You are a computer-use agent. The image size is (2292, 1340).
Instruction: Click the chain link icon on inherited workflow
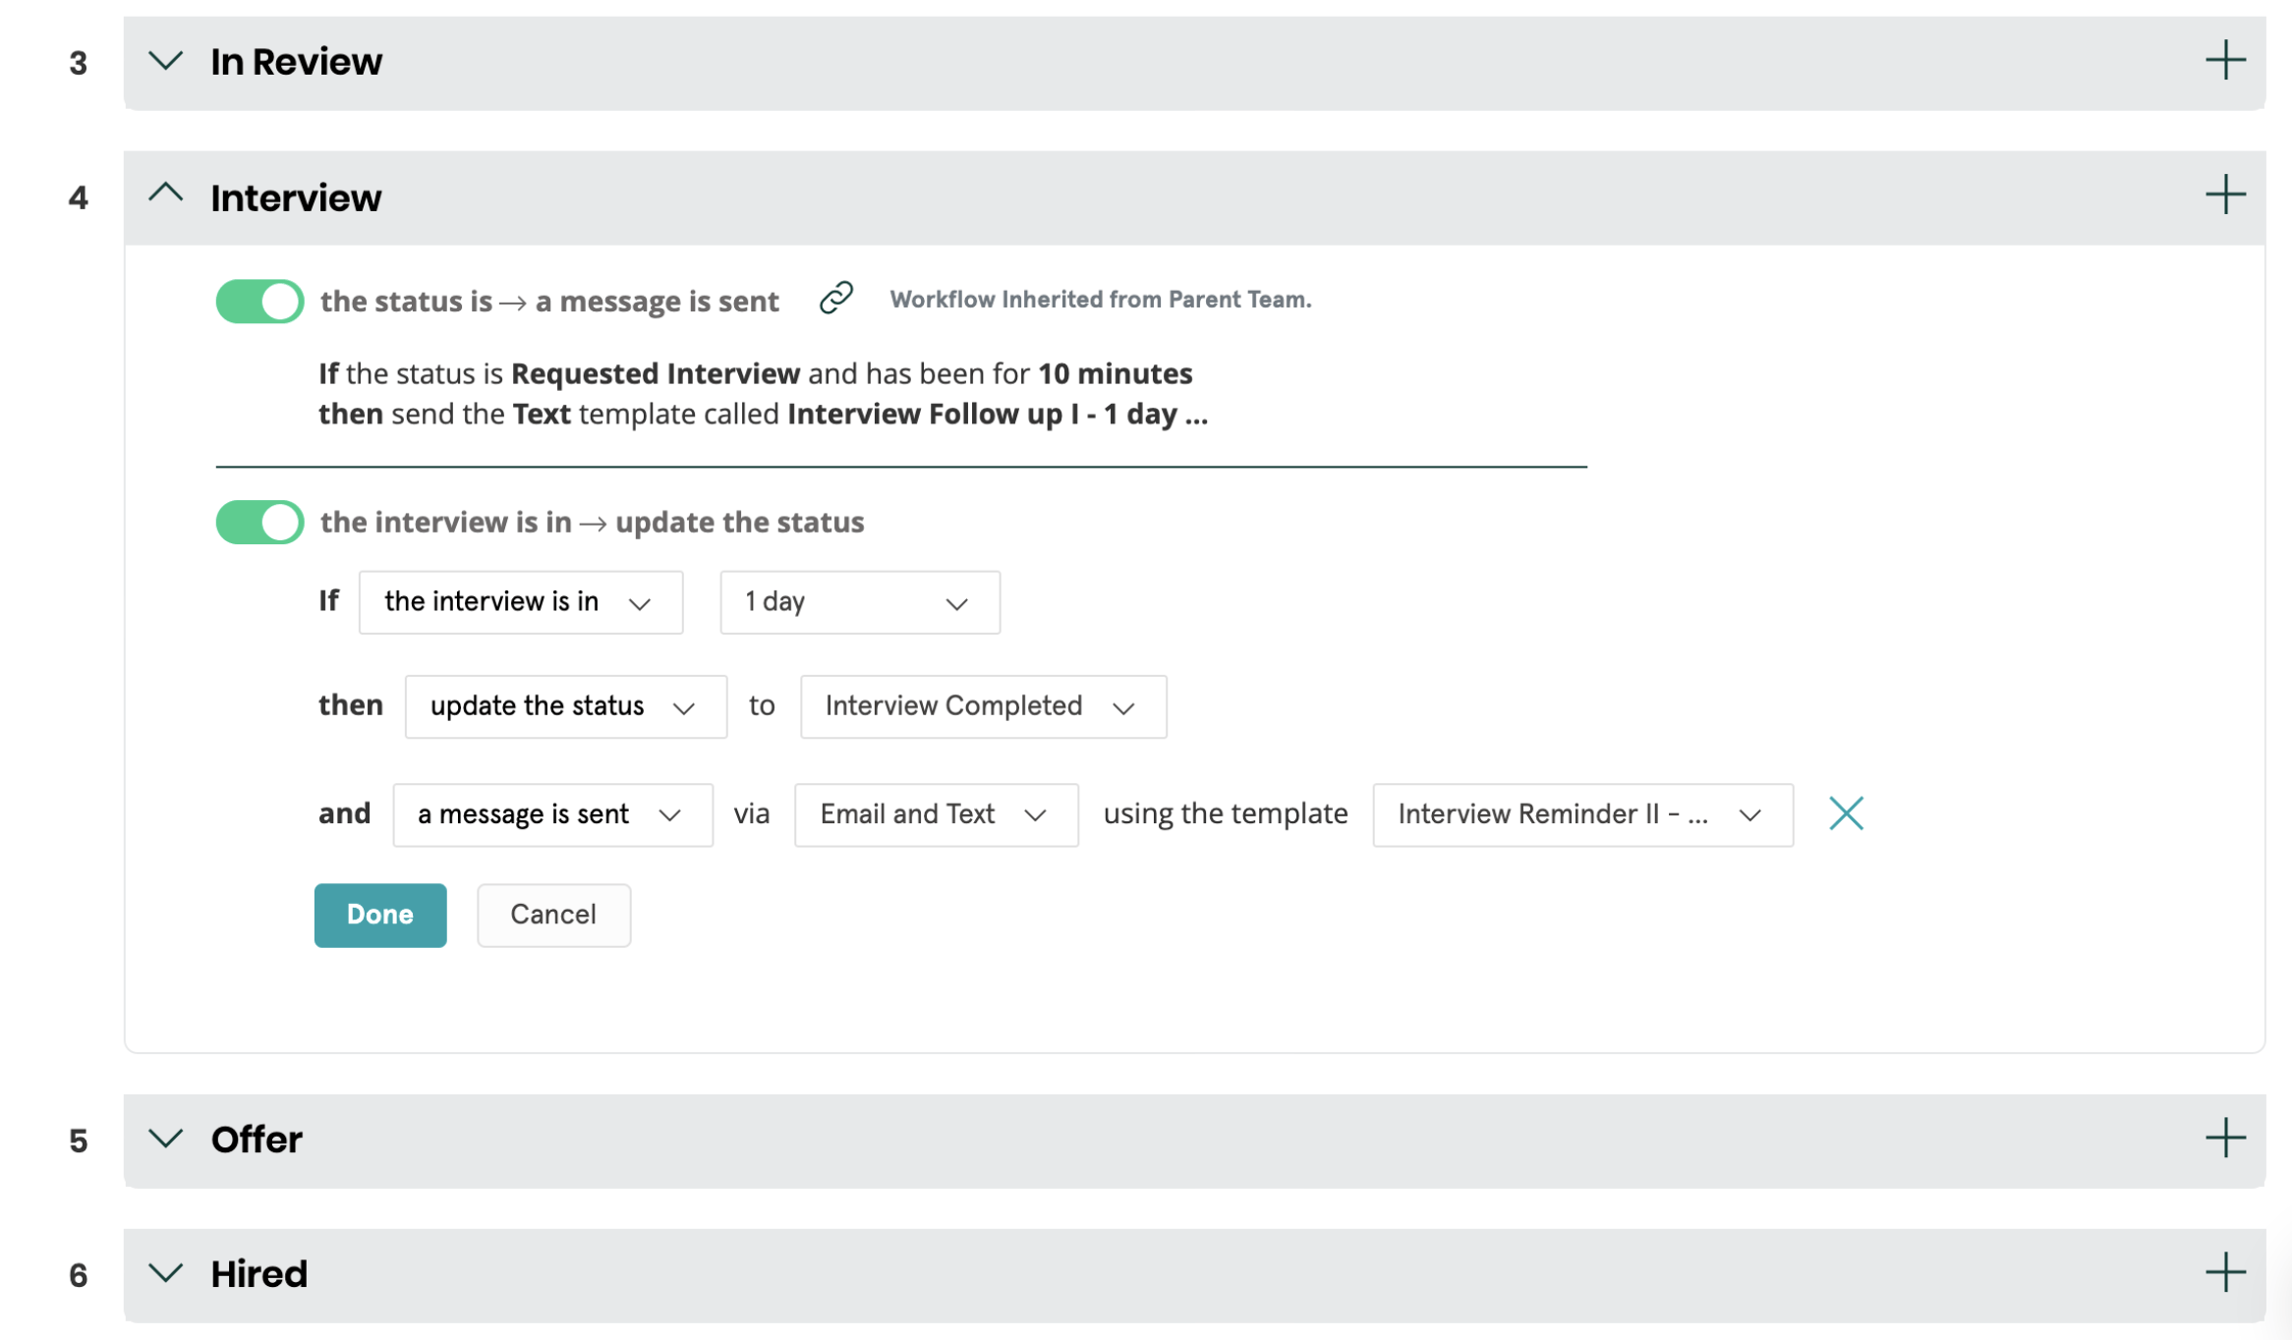[834, 298]
